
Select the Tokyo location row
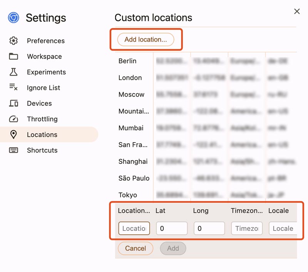tap(206, 195)
